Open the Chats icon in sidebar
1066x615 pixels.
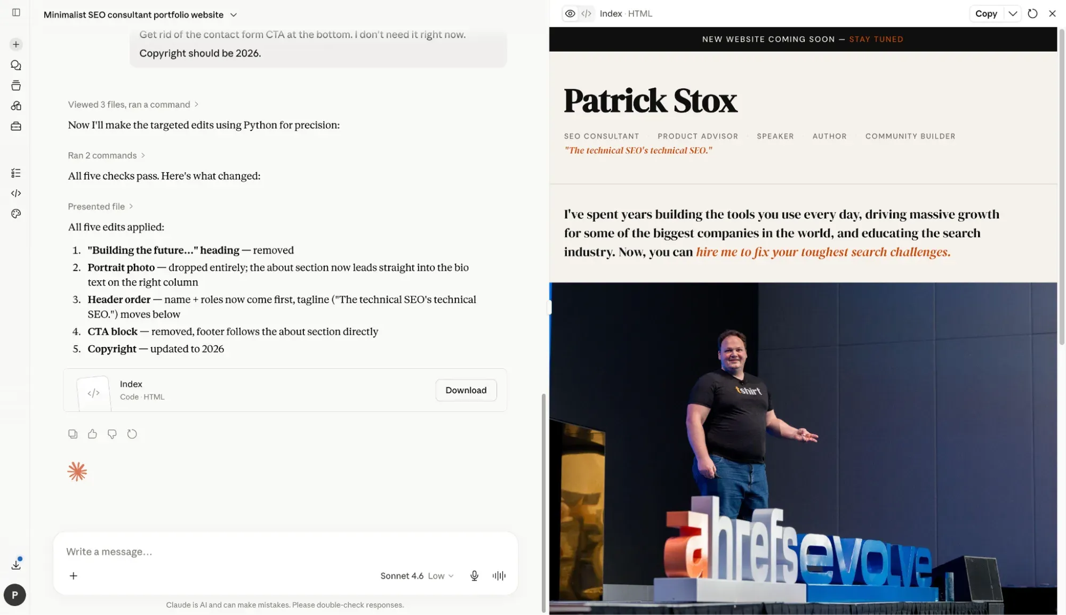(x=16, y=65)
